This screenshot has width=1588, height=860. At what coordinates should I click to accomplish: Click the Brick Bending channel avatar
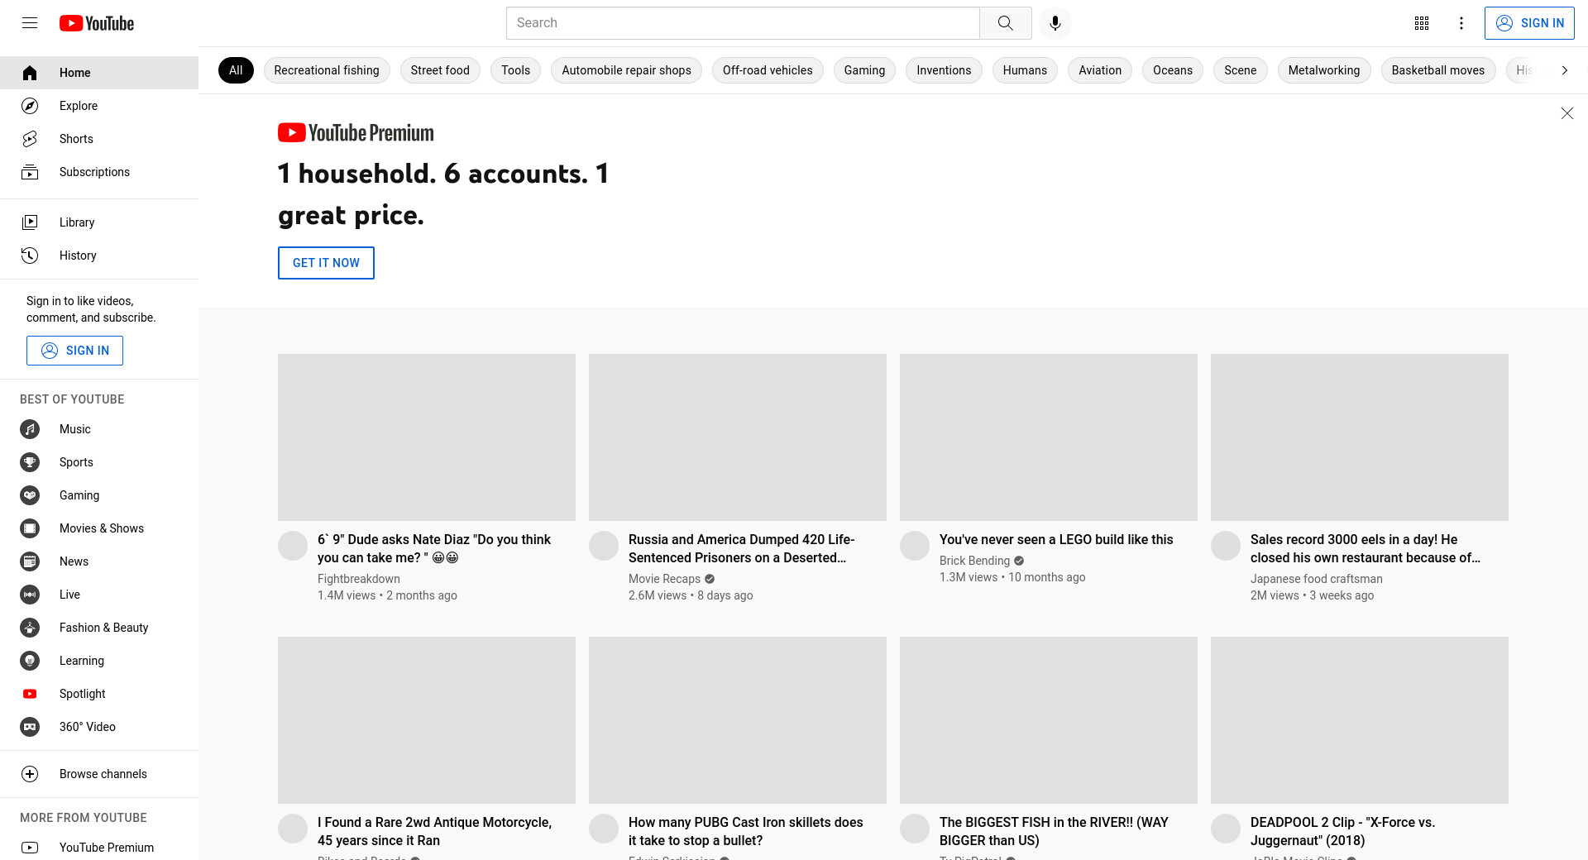tap(915, 546)
